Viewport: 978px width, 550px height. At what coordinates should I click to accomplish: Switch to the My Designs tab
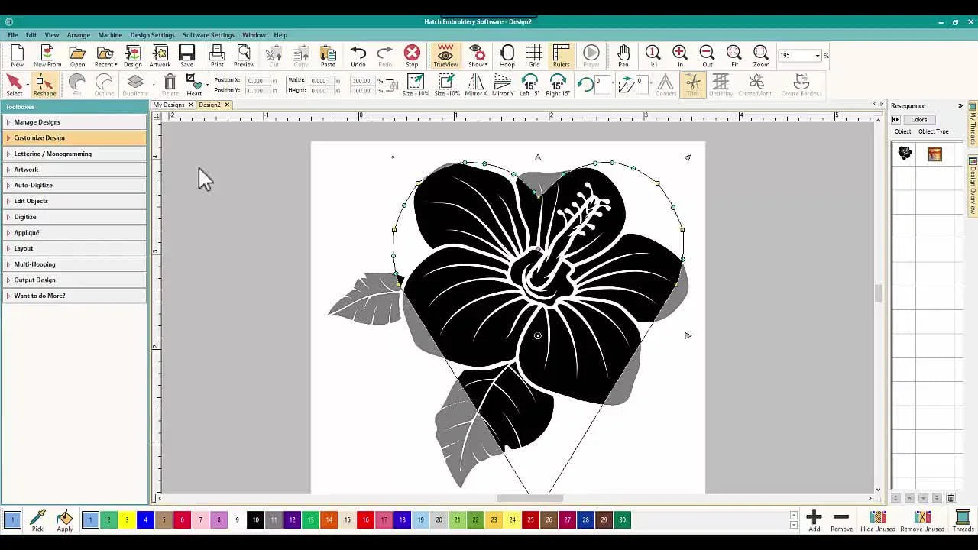tap(170, 105)
